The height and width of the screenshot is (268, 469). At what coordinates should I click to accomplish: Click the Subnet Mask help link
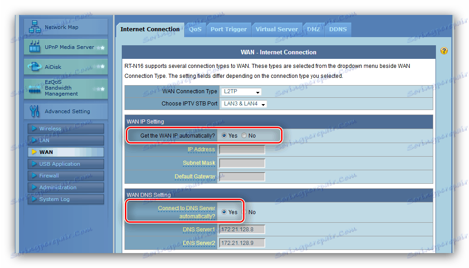(199, 163)
